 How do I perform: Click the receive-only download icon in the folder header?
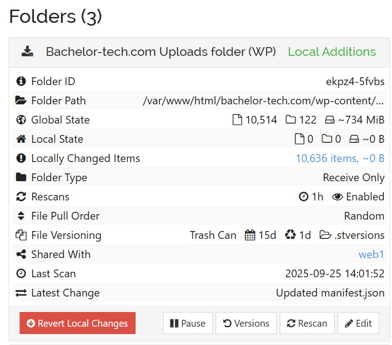click(27, 52)
